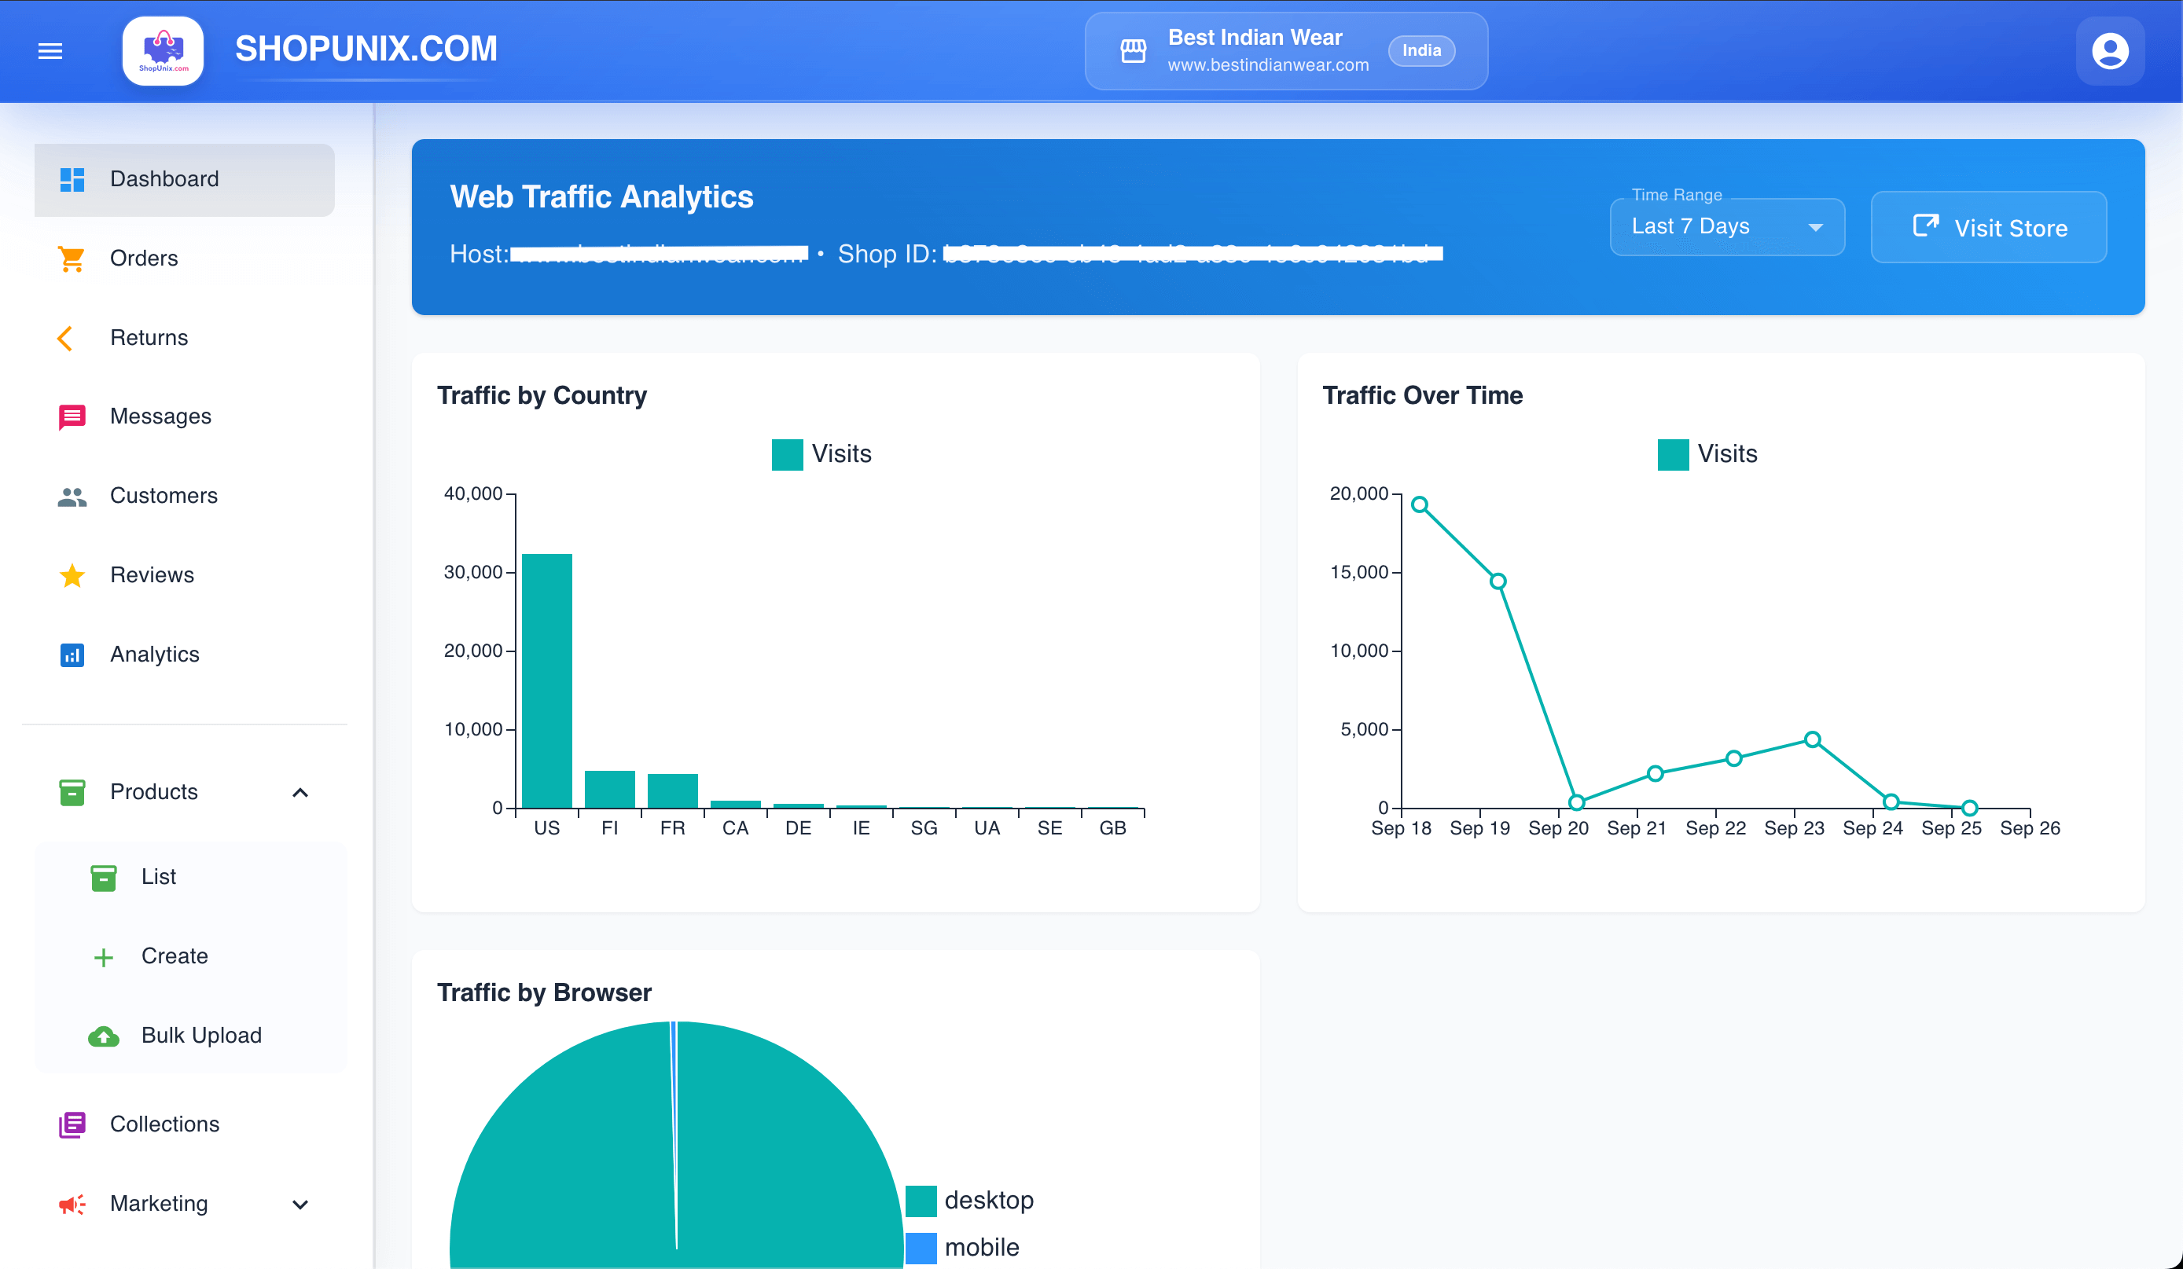Click the Orders cart icon

click(72, 259)
